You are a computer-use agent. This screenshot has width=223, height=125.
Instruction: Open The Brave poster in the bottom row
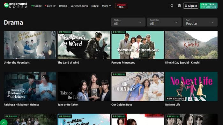pyautogui.click(x=84, y=120)
